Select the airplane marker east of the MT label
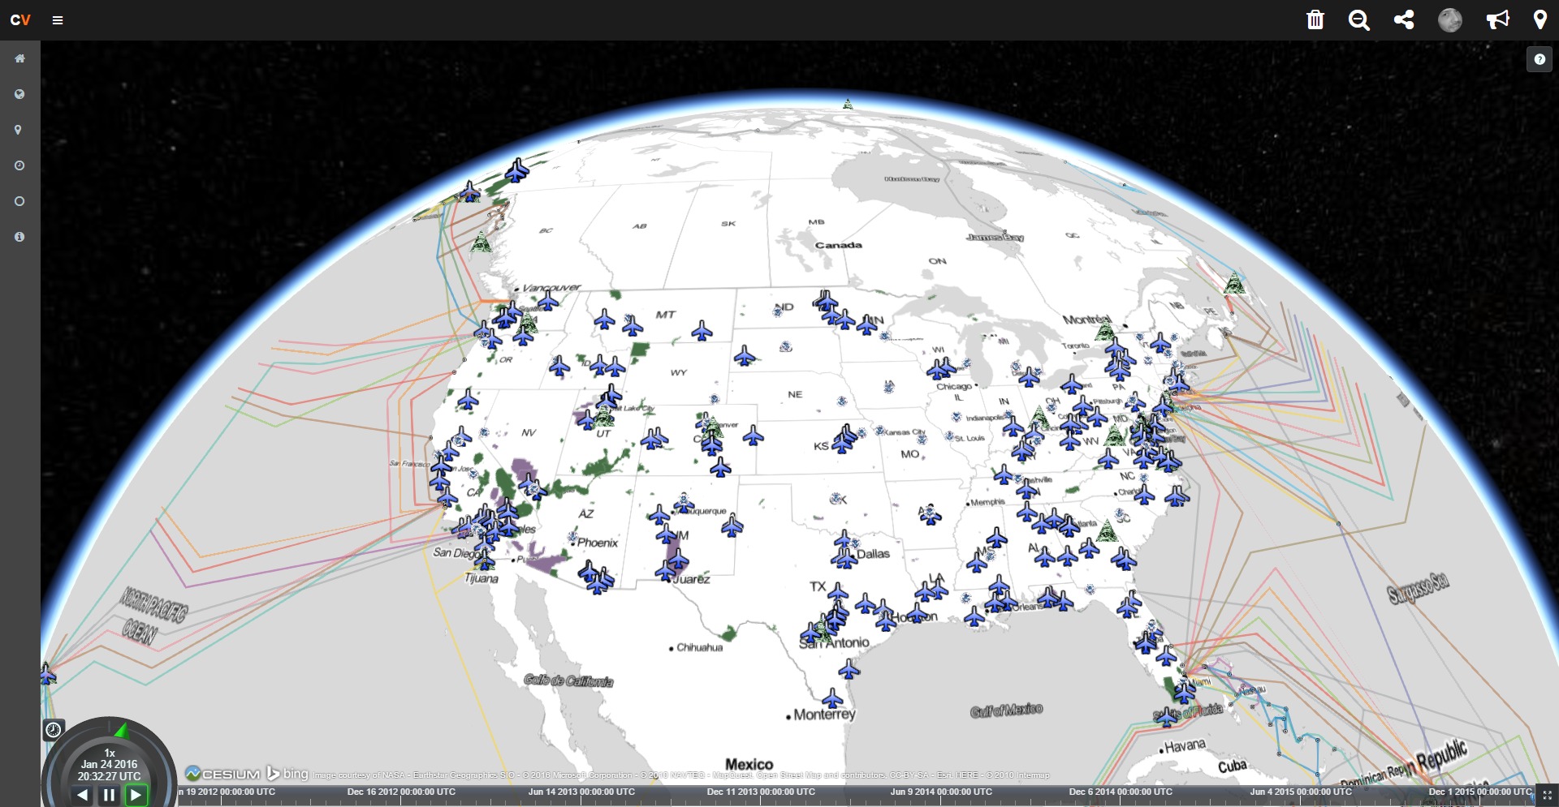The image size is (1559, 807). pos(702,331)
